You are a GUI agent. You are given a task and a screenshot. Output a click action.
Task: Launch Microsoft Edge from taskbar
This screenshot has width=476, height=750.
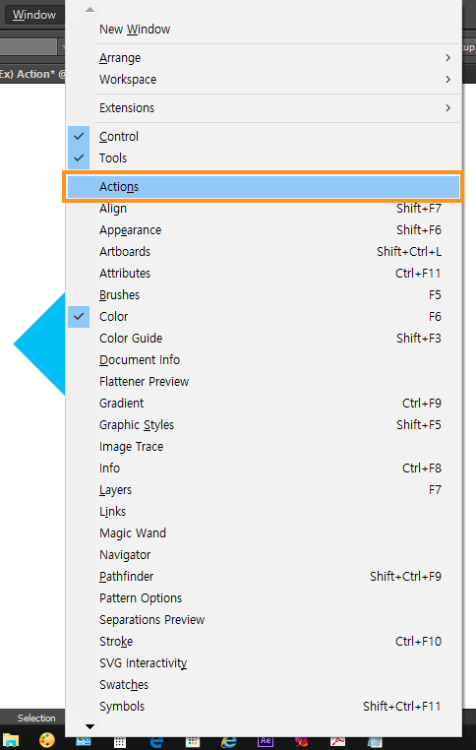[156, 742]
